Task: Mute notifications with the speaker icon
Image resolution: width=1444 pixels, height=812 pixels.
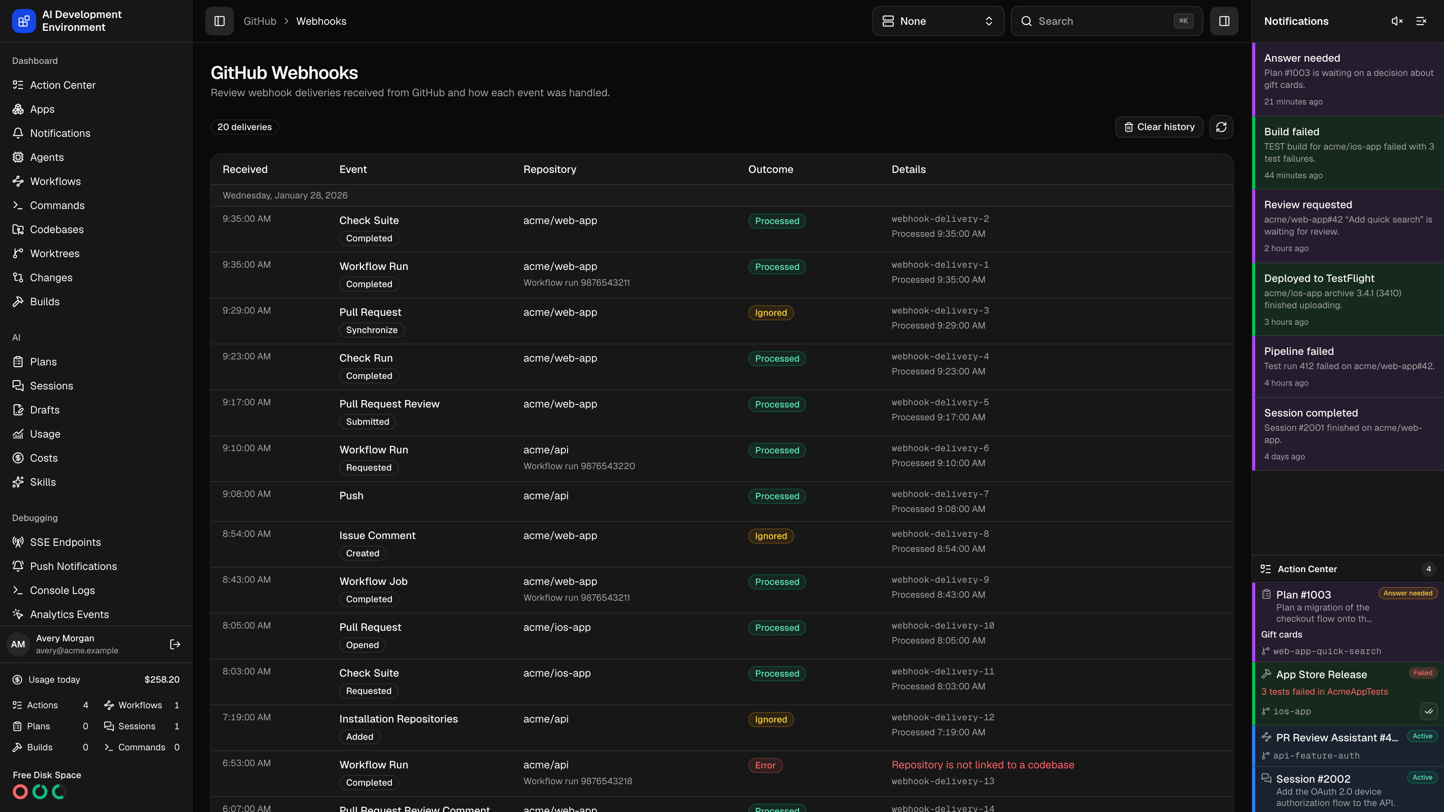Action: [x=1397, y=21]
